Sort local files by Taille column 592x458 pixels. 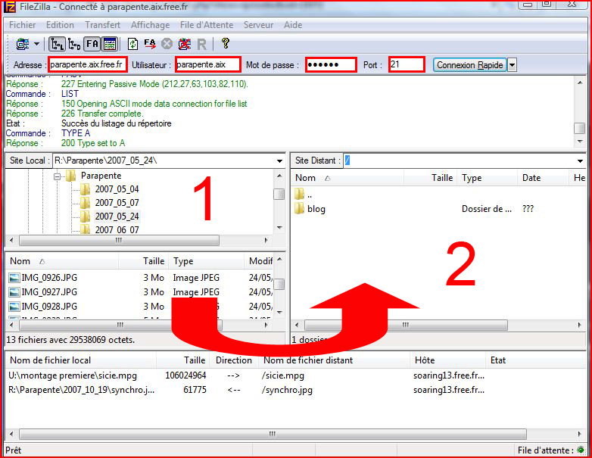(144, 261)
